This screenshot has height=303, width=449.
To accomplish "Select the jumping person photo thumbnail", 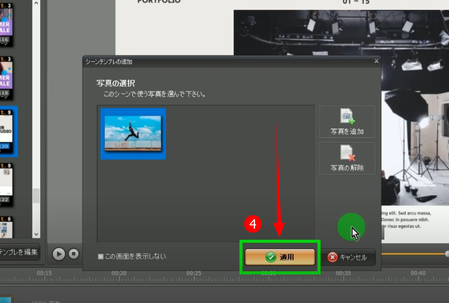I will click(x=133, y=134).
